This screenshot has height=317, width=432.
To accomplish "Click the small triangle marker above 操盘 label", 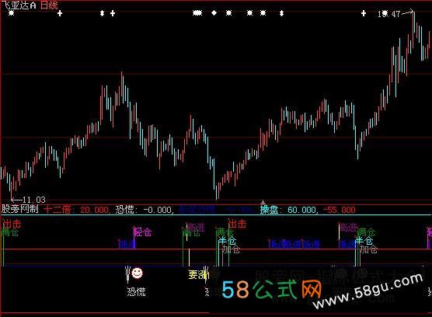I will (x=263, y=202).
